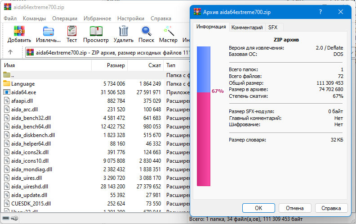Click the status bar totals text

point(246,219)
